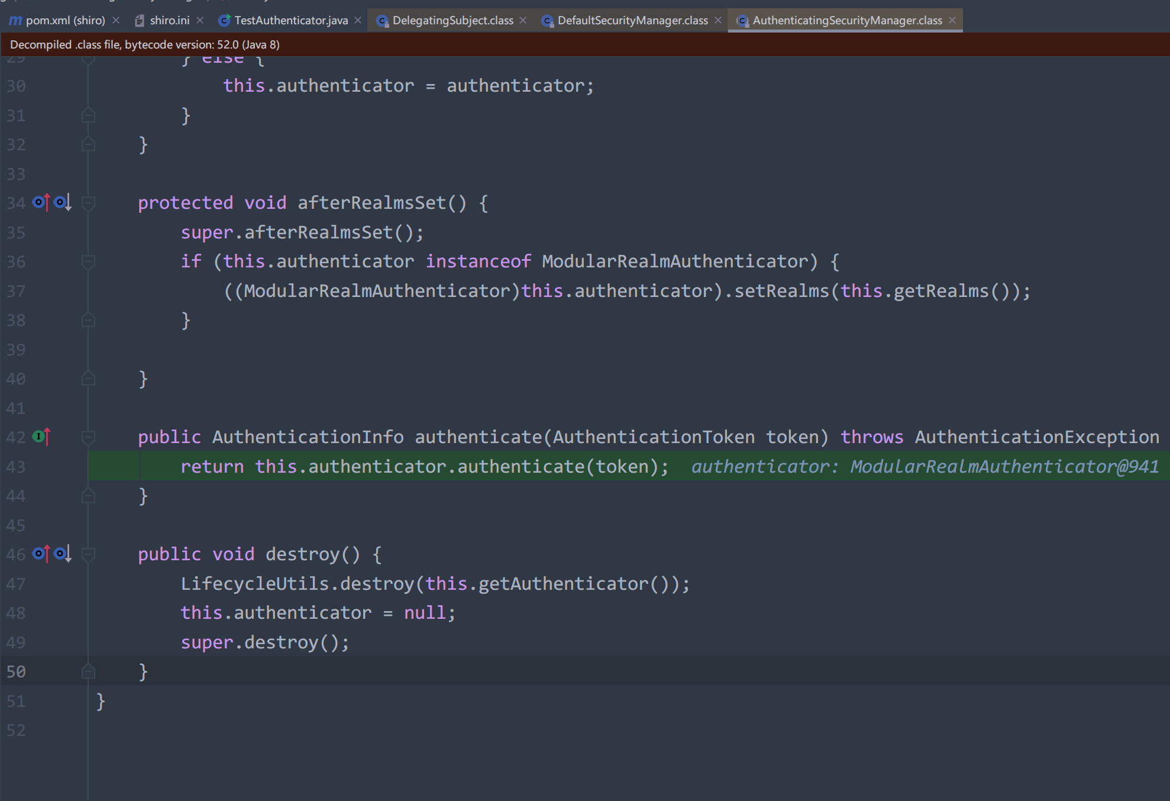Viewport: 1170px width, 801px height.
Task: Click the overridden-by gutter icon on afterRealmsSet line
Action: [62, 203]
